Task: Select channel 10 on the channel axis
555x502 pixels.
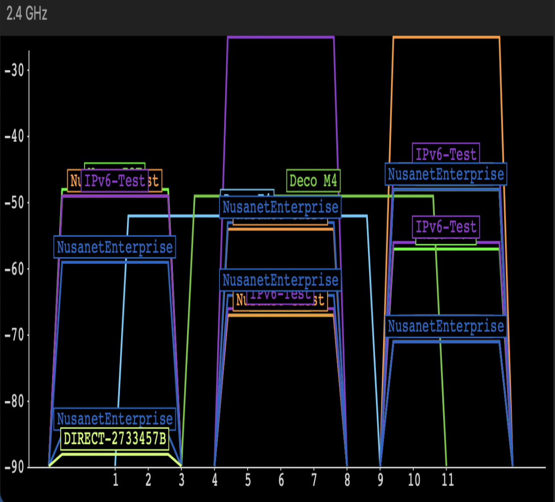Action: tap(414, 480)
